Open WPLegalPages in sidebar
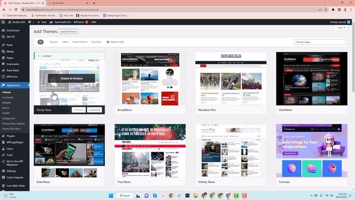Viewport: 355px width, 200px height. [x=15, y=142]
